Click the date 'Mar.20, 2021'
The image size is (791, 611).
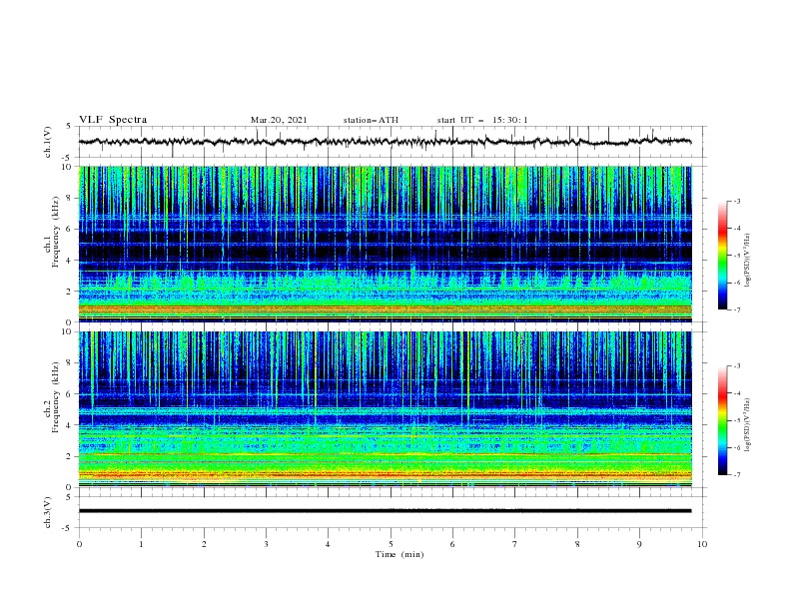tap(279, 120)
